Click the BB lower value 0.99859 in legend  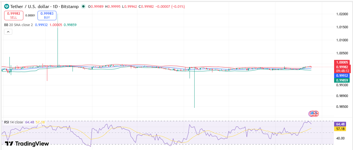pyautogui.click(x=70, y=25)
